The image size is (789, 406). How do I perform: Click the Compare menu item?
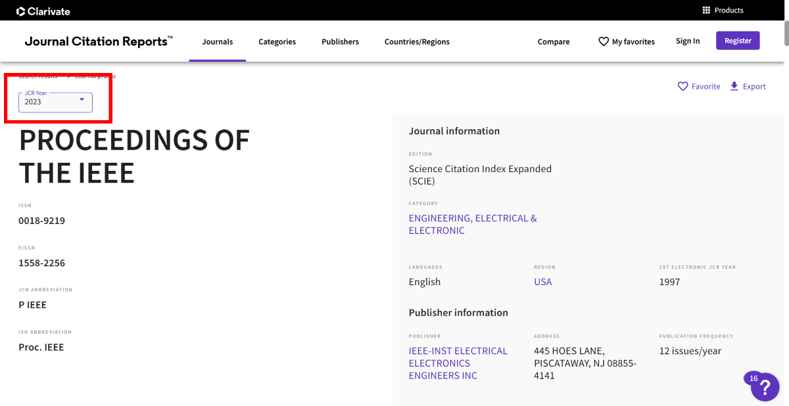click(554, 41)
